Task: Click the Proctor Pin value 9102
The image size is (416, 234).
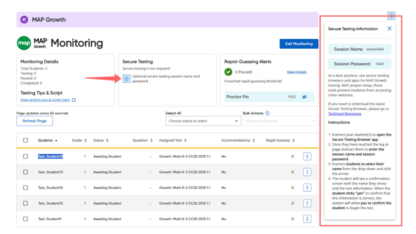Action: pos(292,97)
